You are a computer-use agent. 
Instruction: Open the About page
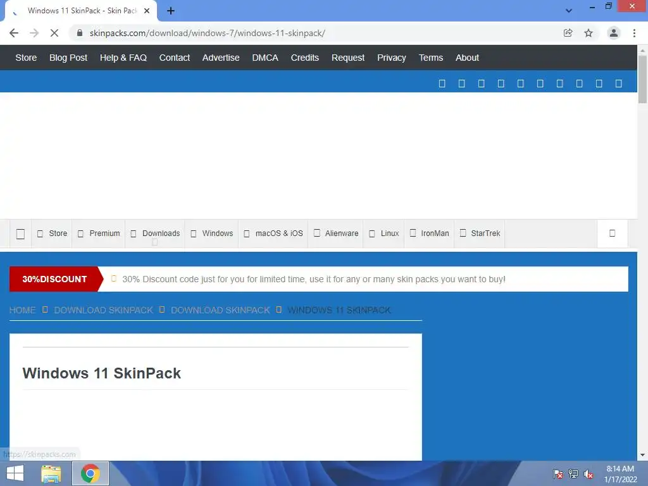pos(467,58)
